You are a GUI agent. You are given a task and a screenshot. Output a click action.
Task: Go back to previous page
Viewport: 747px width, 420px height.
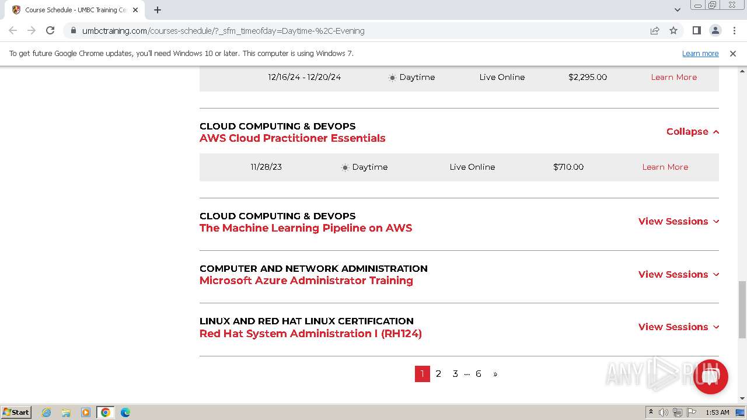click(x=13, y=30)
